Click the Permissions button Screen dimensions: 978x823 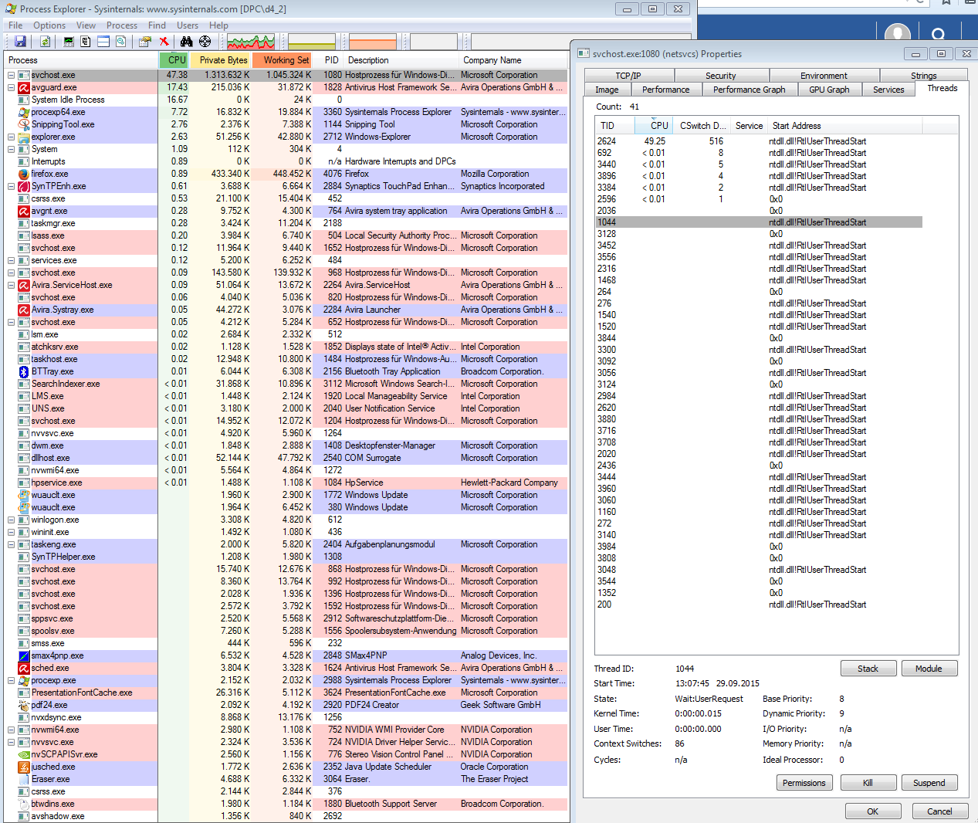[x=804, y=783]
